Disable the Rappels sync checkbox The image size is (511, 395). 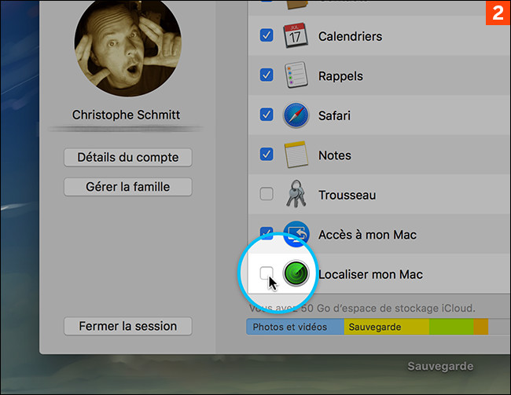tap(267, 76)
